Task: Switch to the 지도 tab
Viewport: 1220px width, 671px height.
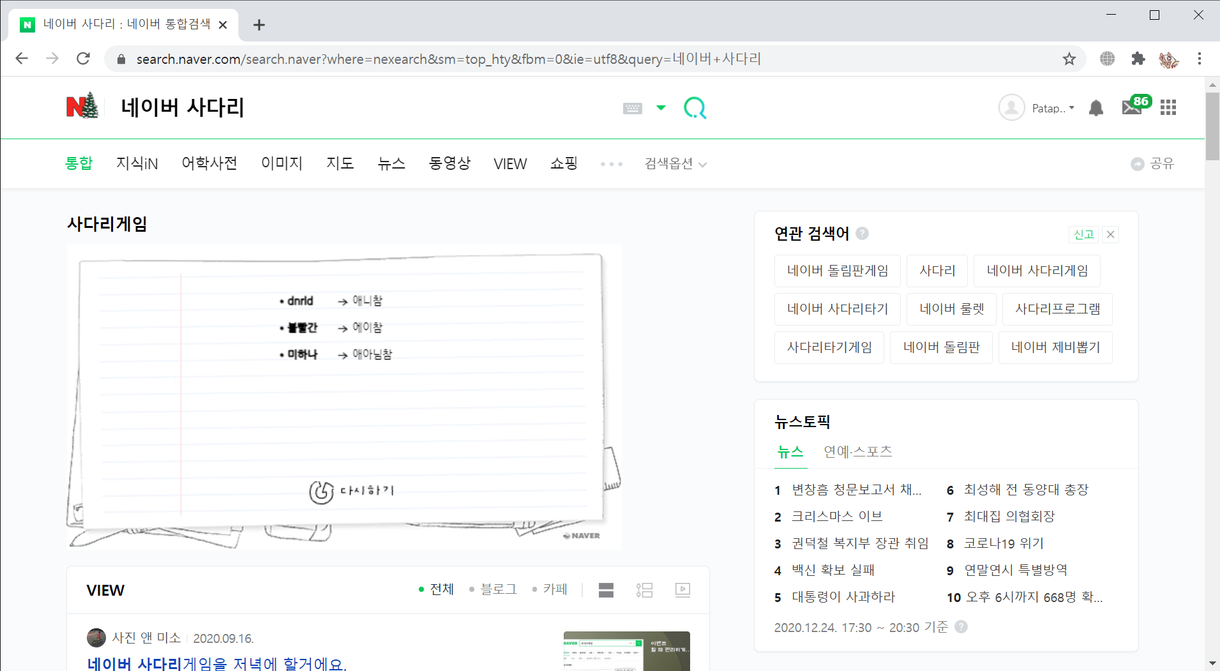Action: 340,163
